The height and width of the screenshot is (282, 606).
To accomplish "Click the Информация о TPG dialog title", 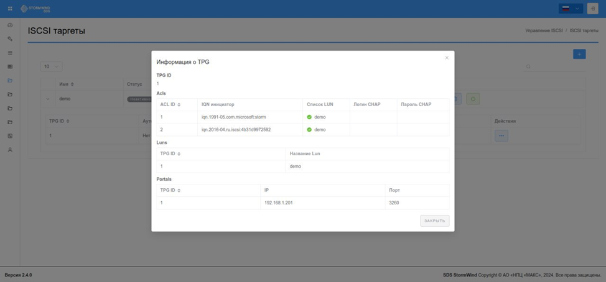I will [x=183, y=61].
